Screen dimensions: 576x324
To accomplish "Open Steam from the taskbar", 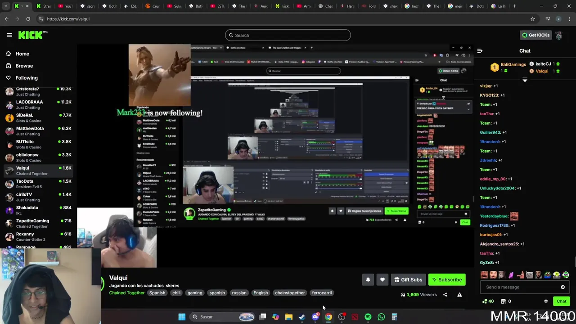I will (x=302, y=317).
